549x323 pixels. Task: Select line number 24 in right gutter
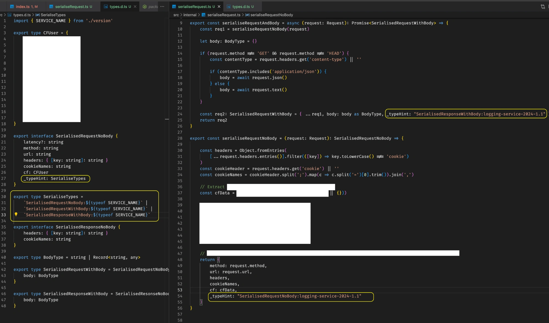pos(180,114)
